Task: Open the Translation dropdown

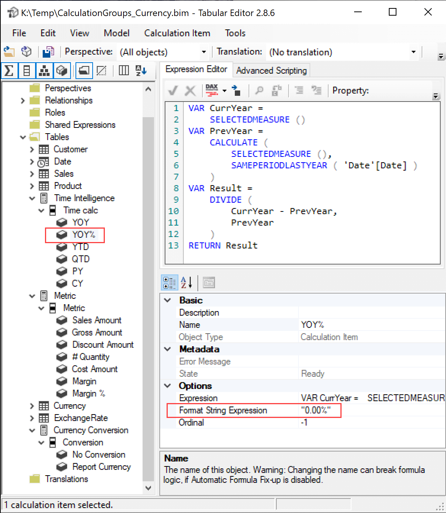Action: (x=413, y=52)
